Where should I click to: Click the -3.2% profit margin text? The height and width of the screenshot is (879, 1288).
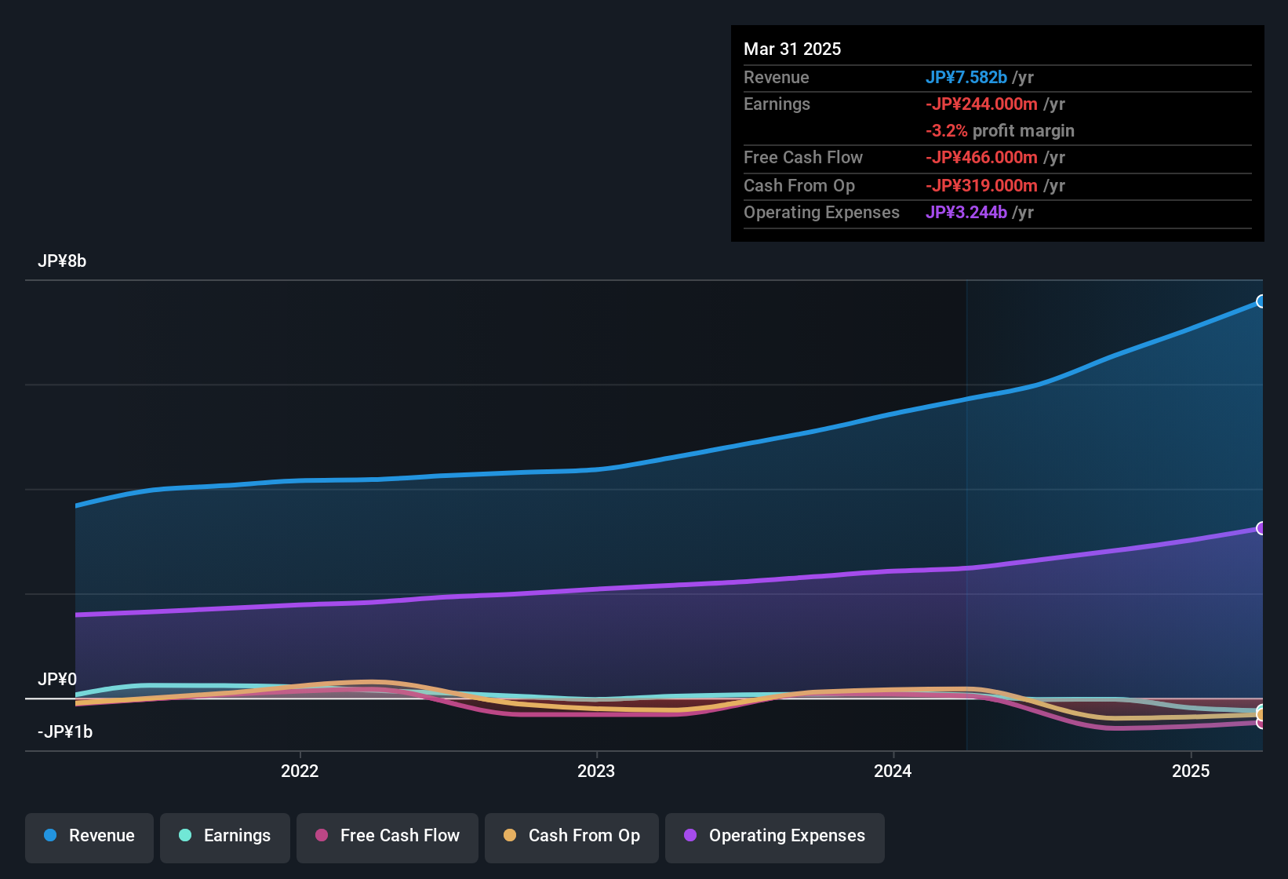[x=1000, y=130]
